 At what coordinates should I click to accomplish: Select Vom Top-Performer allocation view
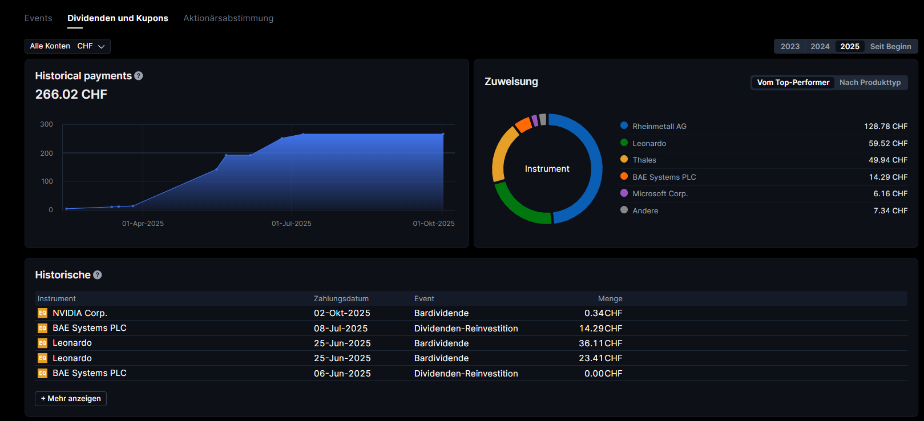coord(793,83)
